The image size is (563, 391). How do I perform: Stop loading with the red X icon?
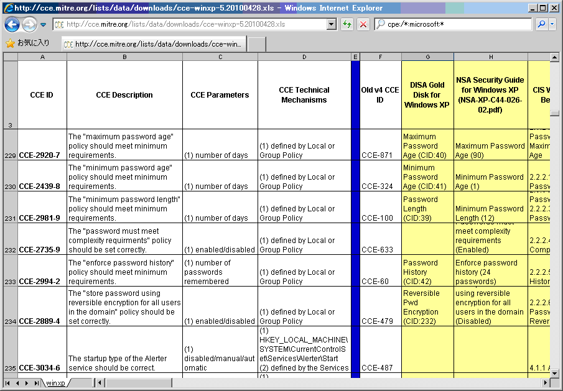click(363, 24)
